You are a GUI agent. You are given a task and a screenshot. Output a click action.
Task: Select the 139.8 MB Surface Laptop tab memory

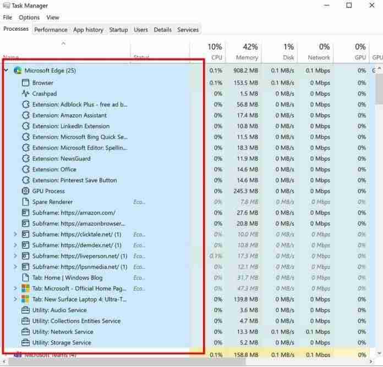click(246, 299)
